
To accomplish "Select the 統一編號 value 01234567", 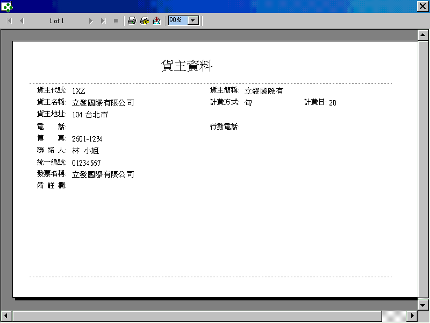I will [86, 163].
